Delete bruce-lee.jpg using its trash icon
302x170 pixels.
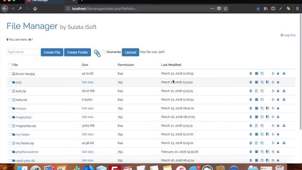251,74
